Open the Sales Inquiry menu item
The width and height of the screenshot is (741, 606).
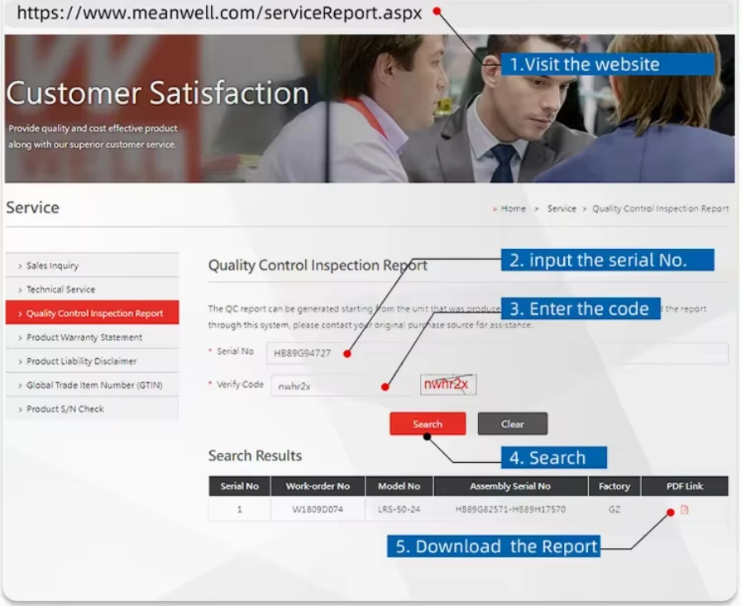[x=92, y=265]
